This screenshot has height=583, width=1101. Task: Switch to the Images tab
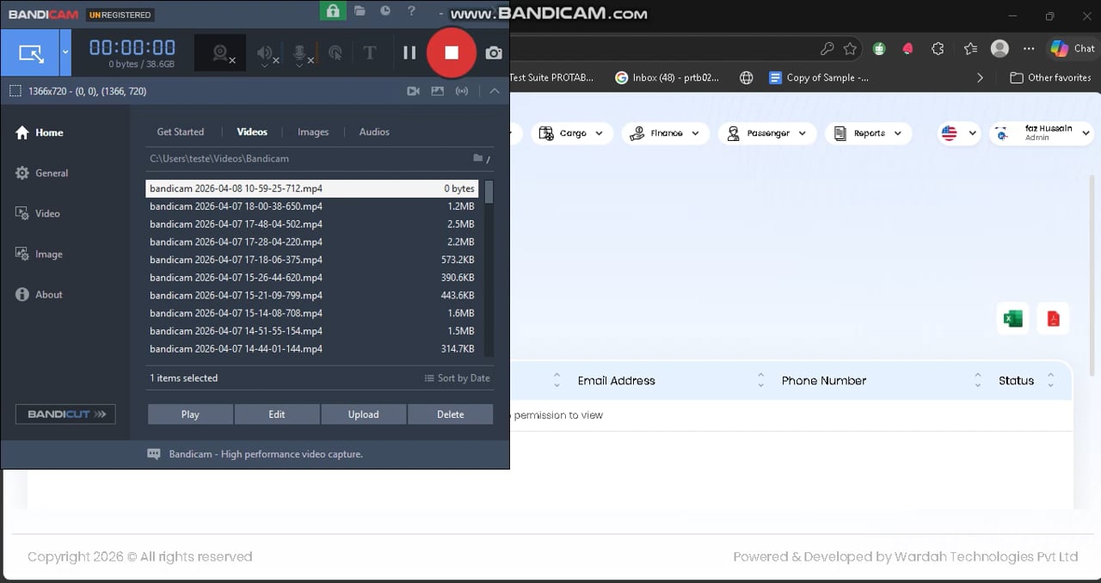tap(313, 132)
